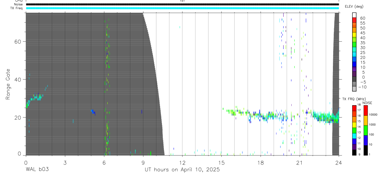The height and width of the screenshot is (176, 381).
Task: Click the orange 1000 band of NOISE colorbar
Action: 365,120
